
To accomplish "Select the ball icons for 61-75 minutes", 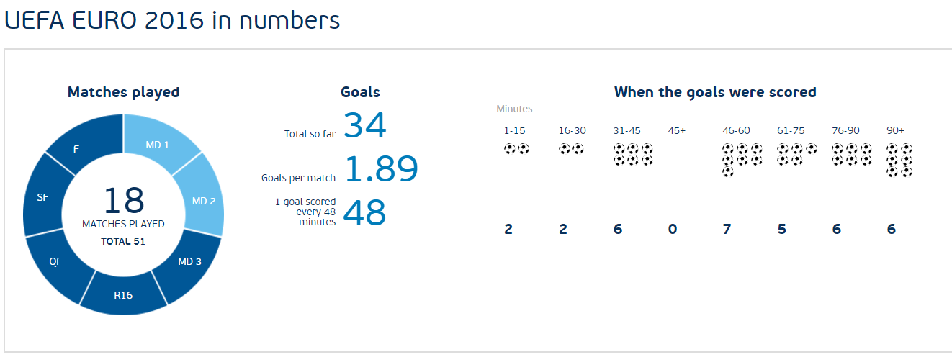I will [796, 154].
